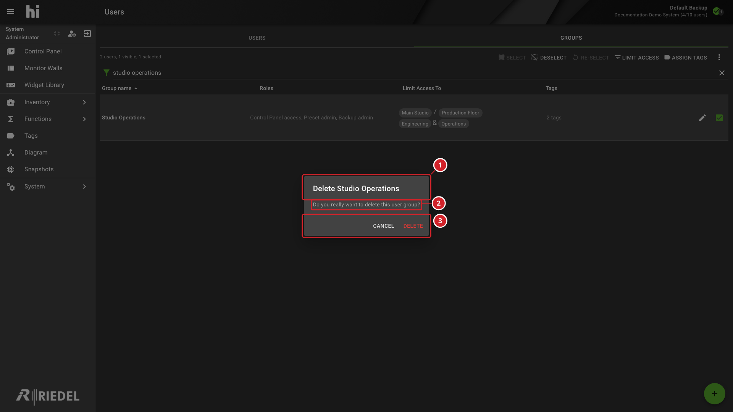Screen dimensions: 733x412
Task: Click into the group filter input field
Action: coord(414,73)
